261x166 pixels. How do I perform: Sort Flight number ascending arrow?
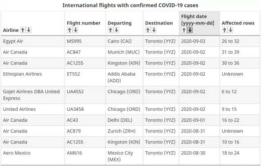(70, 30)
